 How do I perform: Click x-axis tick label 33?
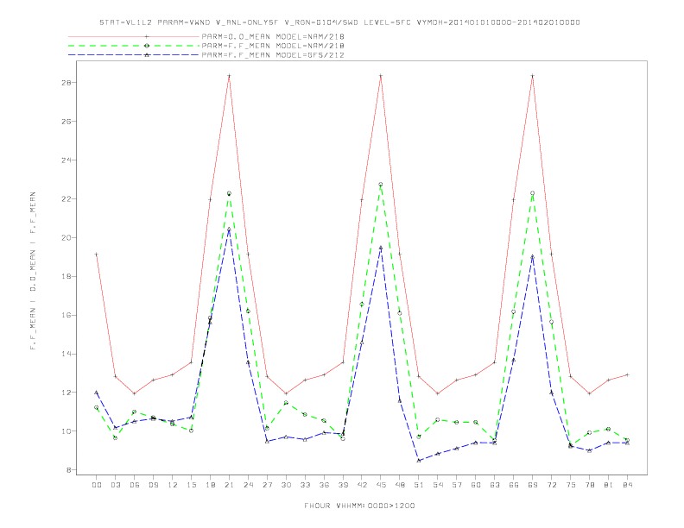pos(305,485)
